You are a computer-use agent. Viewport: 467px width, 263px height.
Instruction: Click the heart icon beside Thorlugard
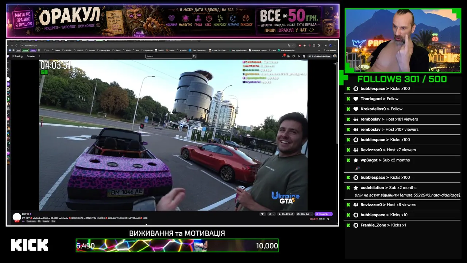(x=356, y=99)
